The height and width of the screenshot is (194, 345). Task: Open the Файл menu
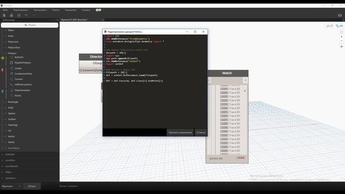point(5,10)
